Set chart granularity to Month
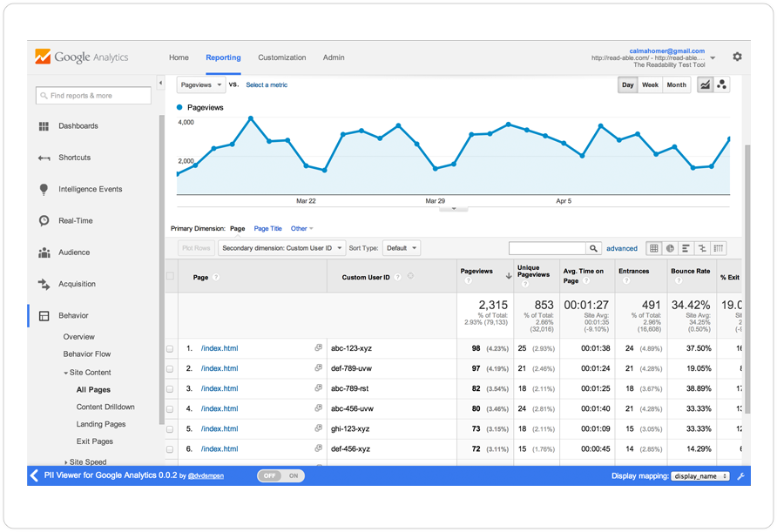This screenshot has width=777, height=532. click(x=677, y=84)
